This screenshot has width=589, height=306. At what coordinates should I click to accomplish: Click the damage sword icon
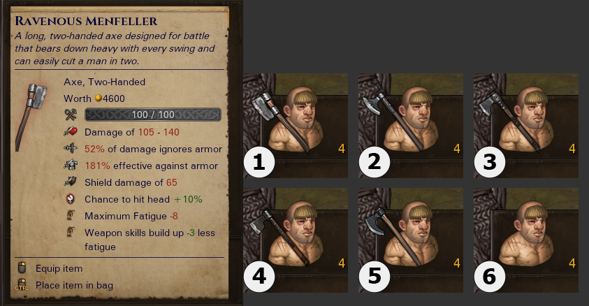click(71, 131)
